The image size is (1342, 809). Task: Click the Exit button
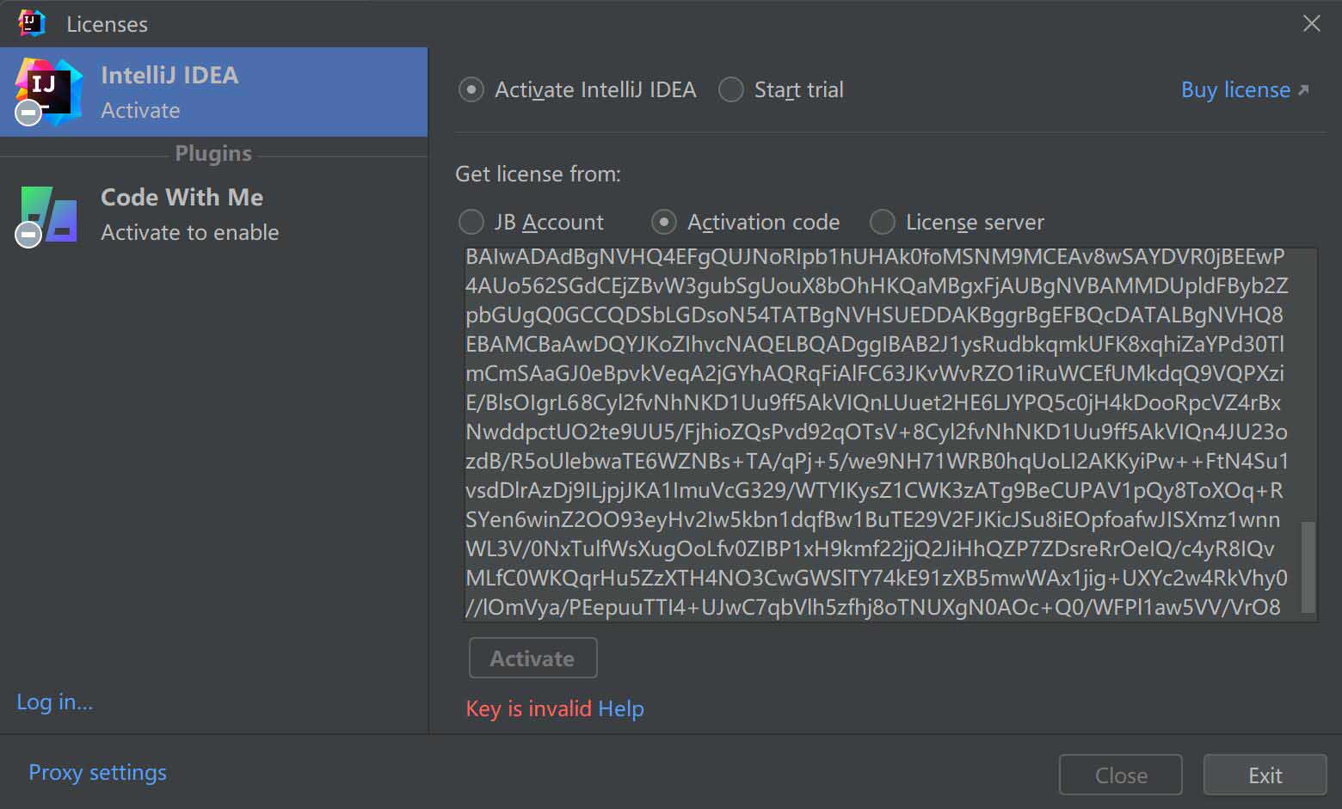click(x=1265, y=775)
